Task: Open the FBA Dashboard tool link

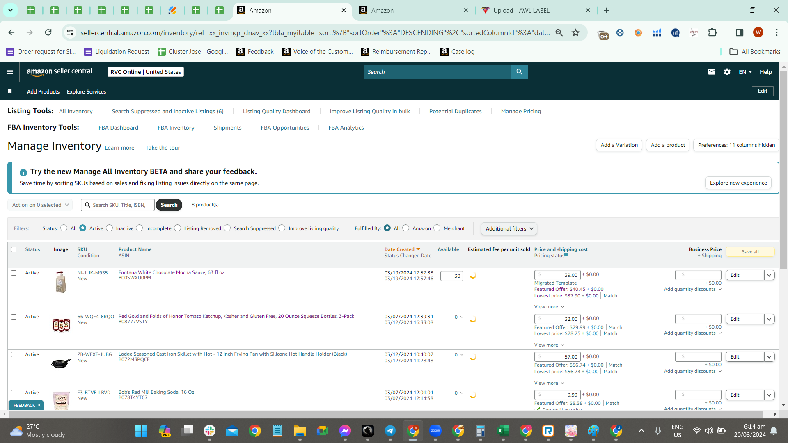Action: (118, 128)
